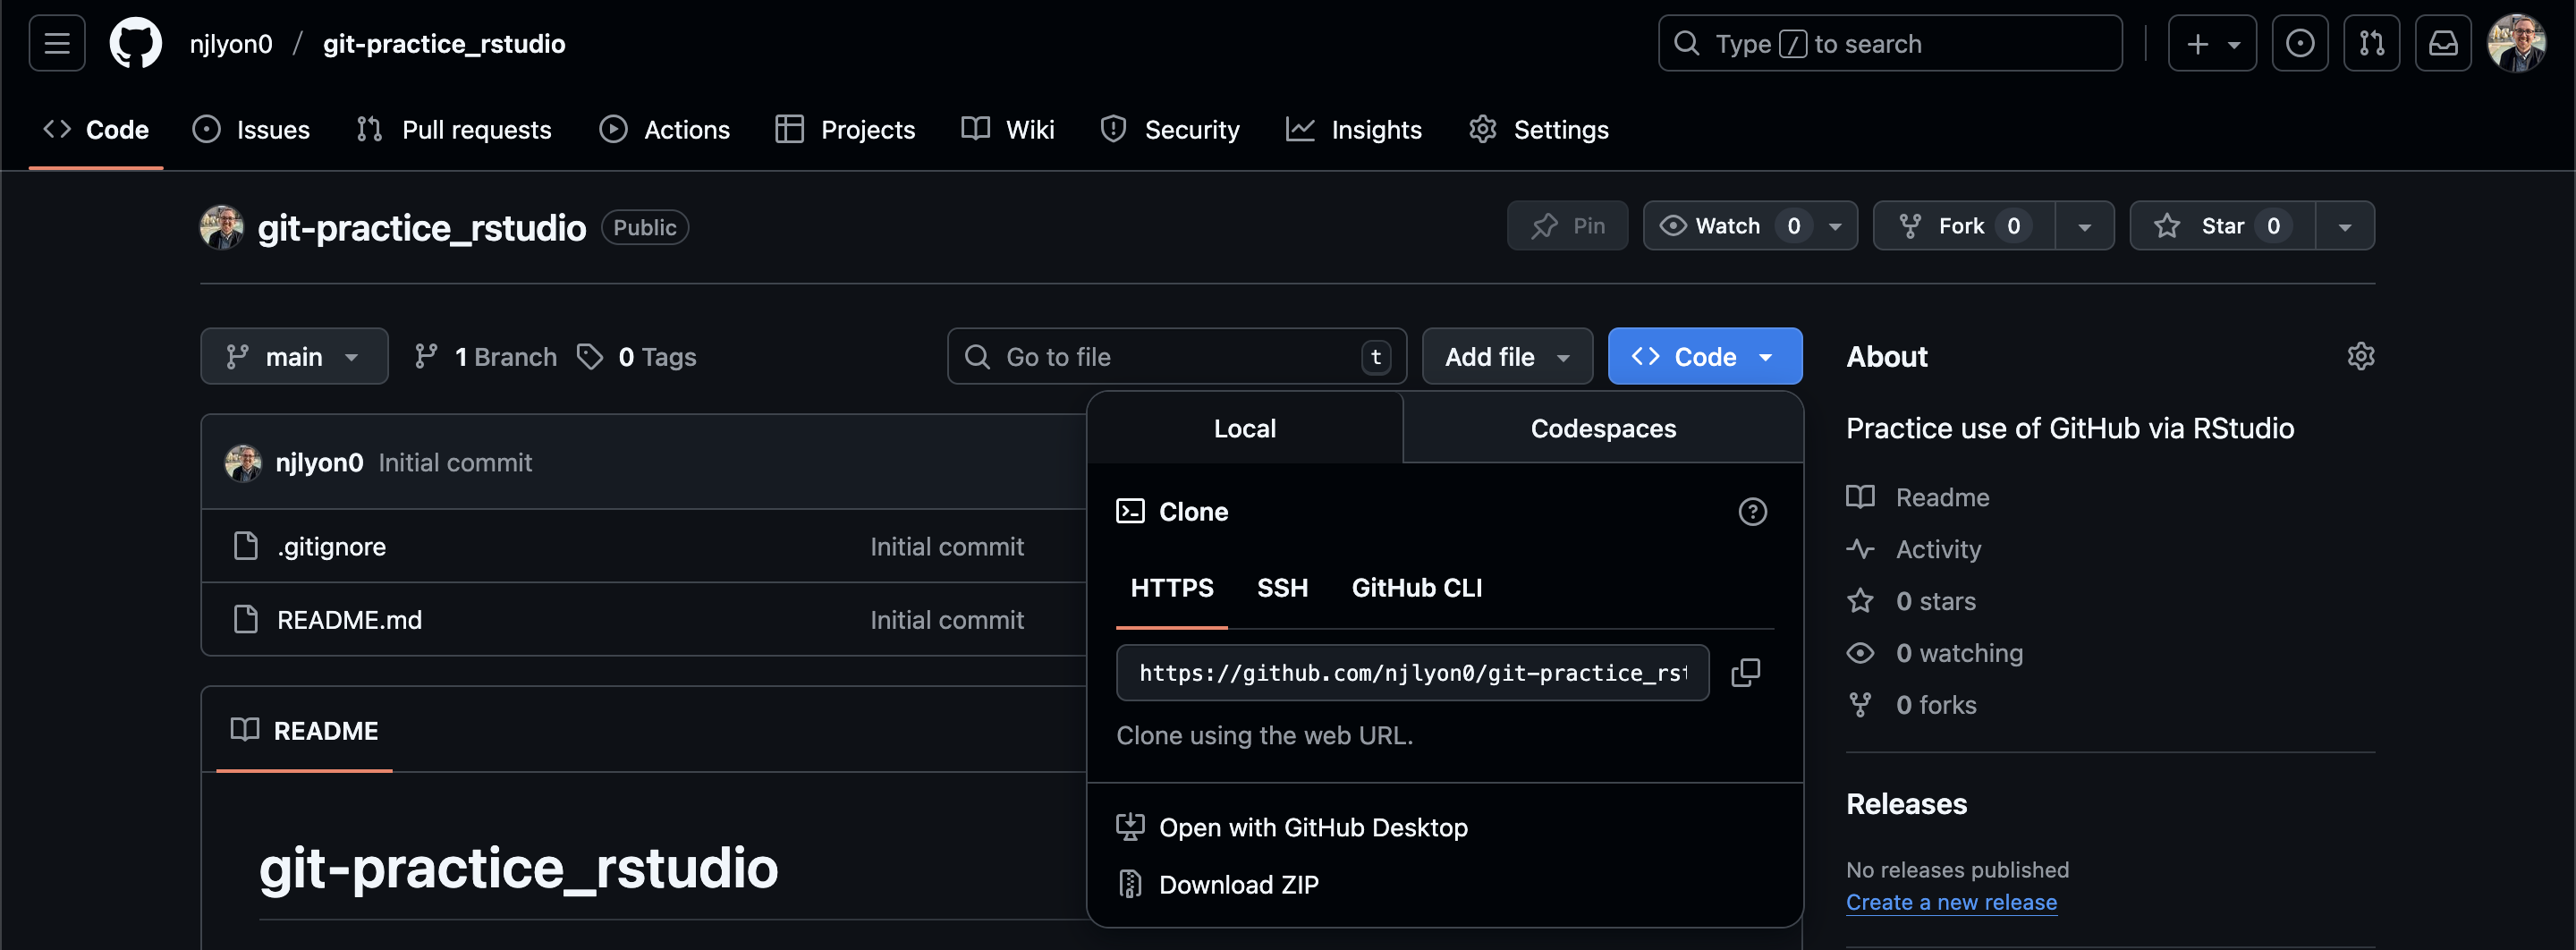Expand the Add file dropdown
This screenshot has height=950, width=2576.
[1506, 356]
